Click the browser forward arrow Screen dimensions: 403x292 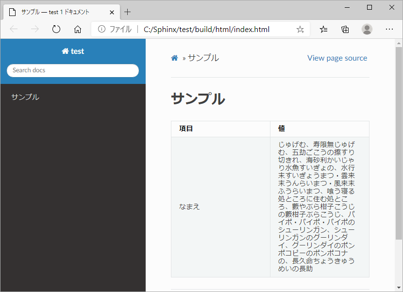click(x=34, y=29)
